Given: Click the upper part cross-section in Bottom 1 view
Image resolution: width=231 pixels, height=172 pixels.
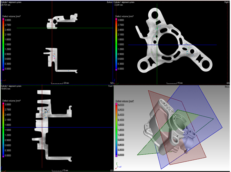Looking at the screenshot, I should [62, 21].
